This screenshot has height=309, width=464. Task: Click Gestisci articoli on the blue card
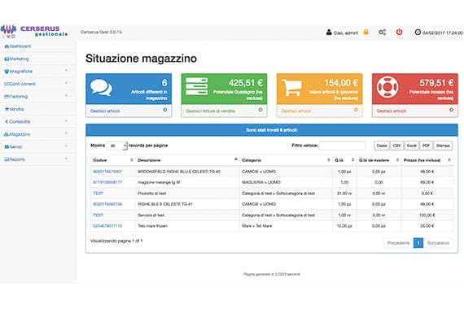coord(105,111)
